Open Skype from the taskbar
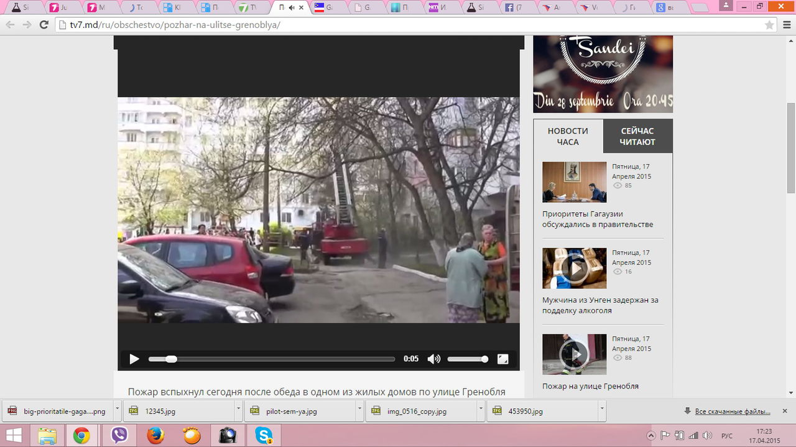This screenshot has height=447, width=796. 264,436
